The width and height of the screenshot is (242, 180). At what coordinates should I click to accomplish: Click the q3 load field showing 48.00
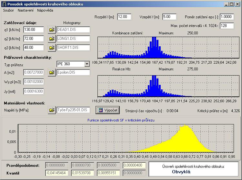point(34,48)
